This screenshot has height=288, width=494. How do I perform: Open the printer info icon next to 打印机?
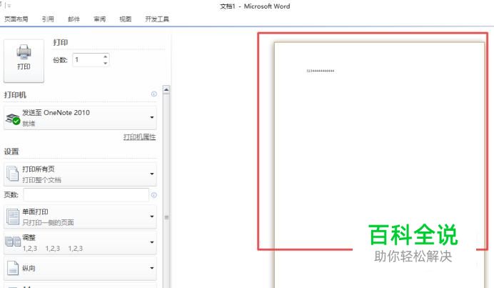point(154,94)
